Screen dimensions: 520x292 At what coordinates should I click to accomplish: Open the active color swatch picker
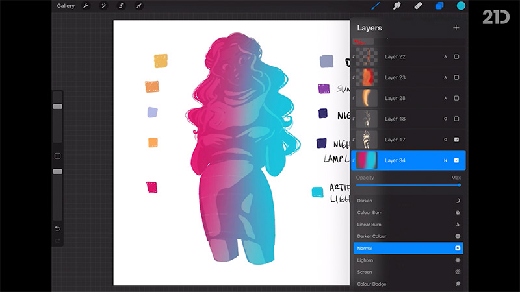pos(461,6)
